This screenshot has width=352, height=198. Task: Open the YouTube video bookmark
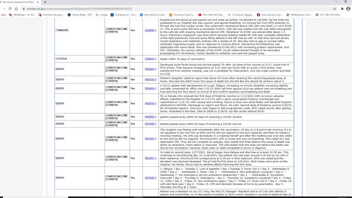point(211,15)
